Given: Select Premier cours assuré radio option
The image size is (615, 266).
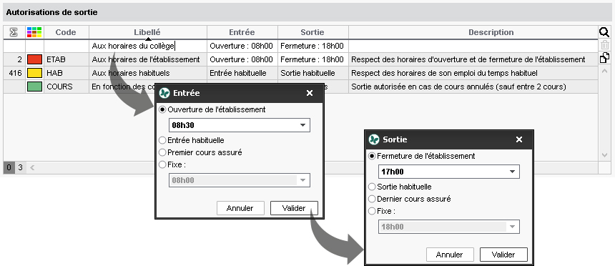Looking at the screenshot, I should (x=162, y=152).
